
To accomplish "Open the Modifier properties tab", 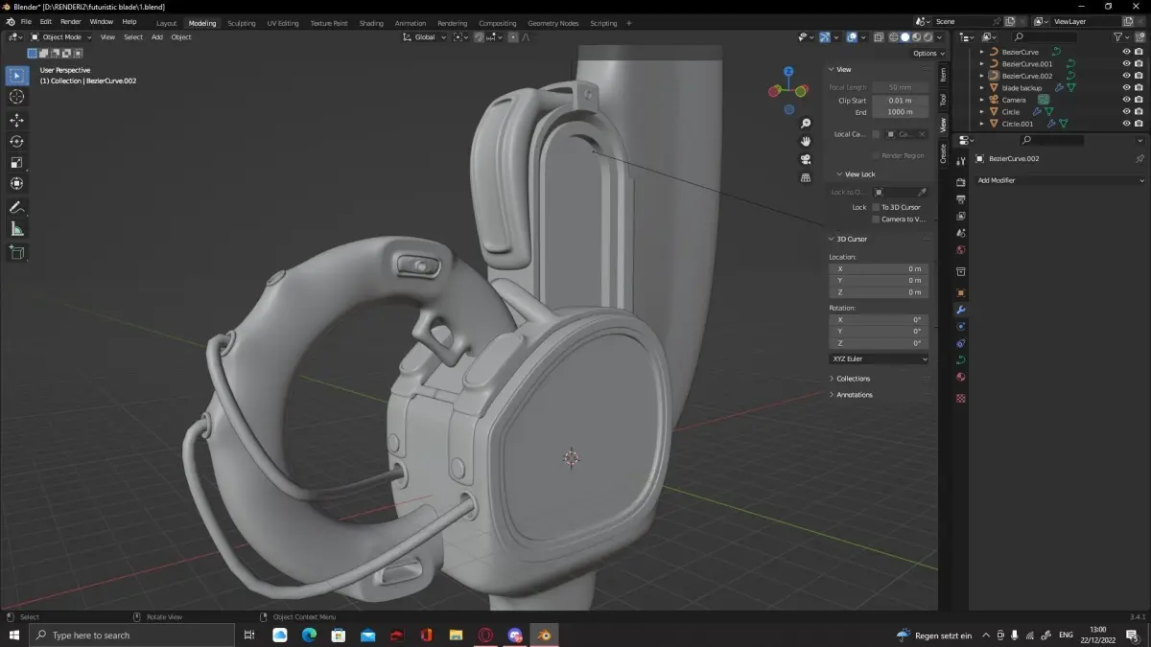I will pos(960,310).
